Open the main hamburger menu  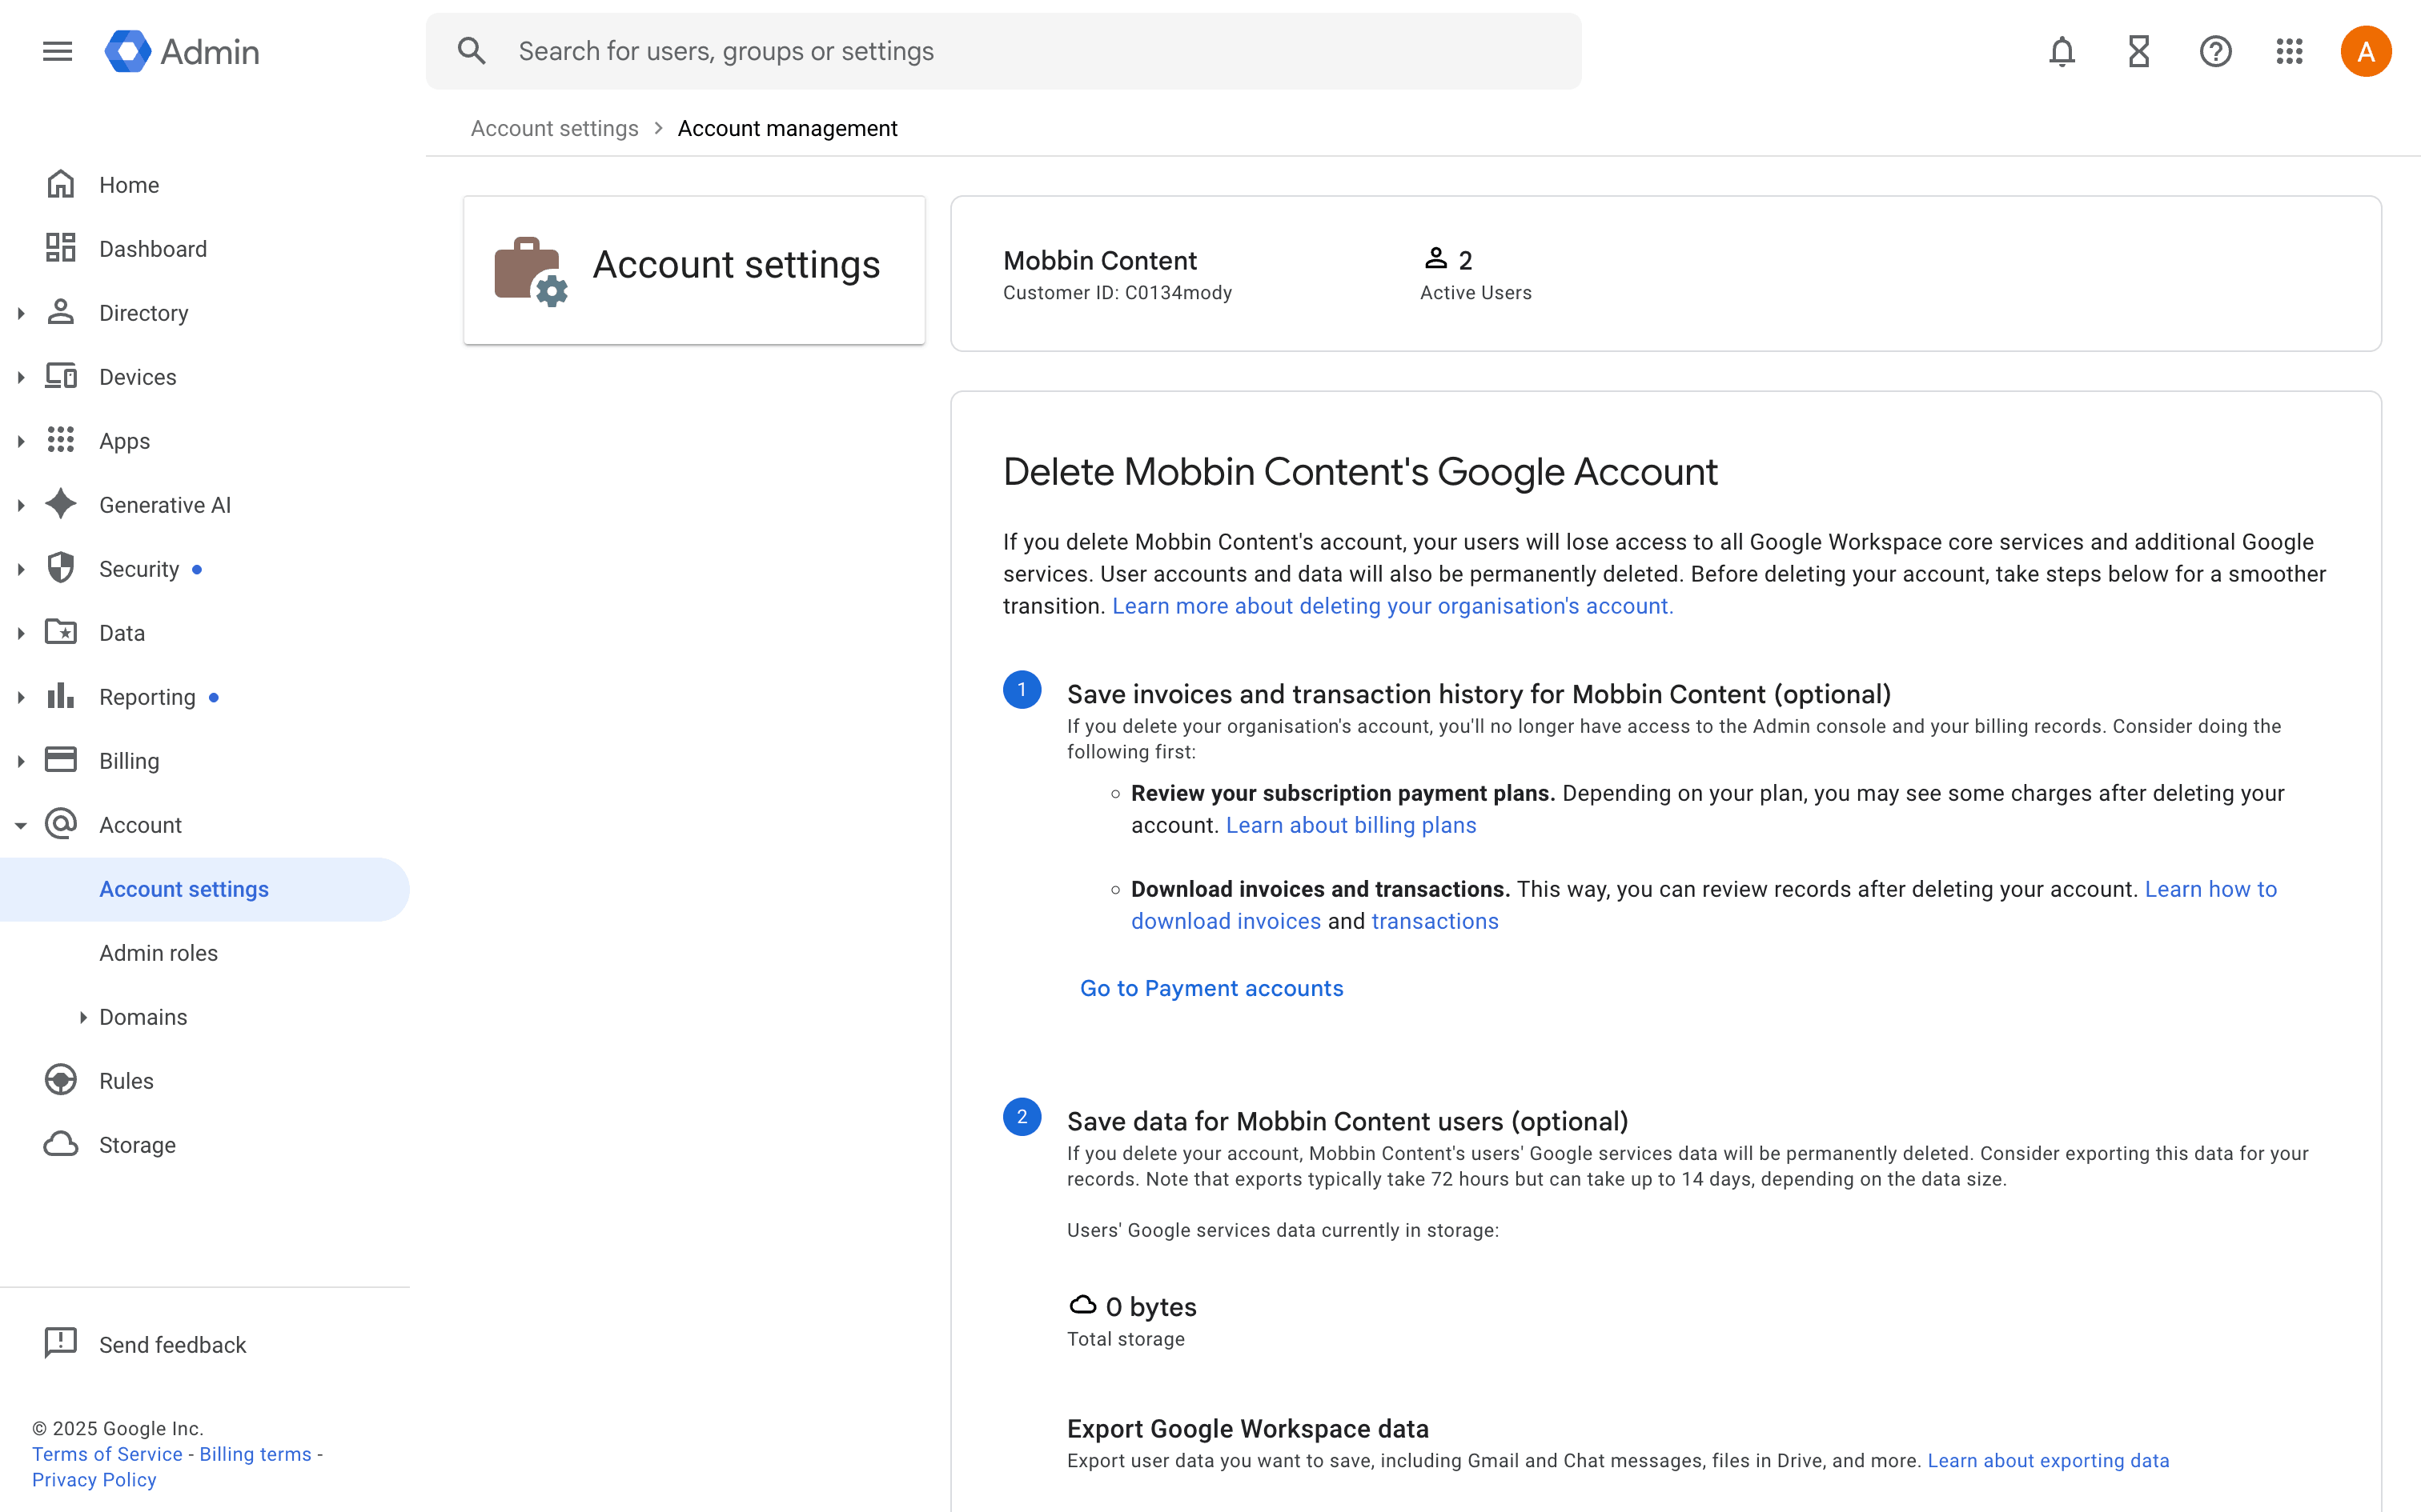pos(58,51)
